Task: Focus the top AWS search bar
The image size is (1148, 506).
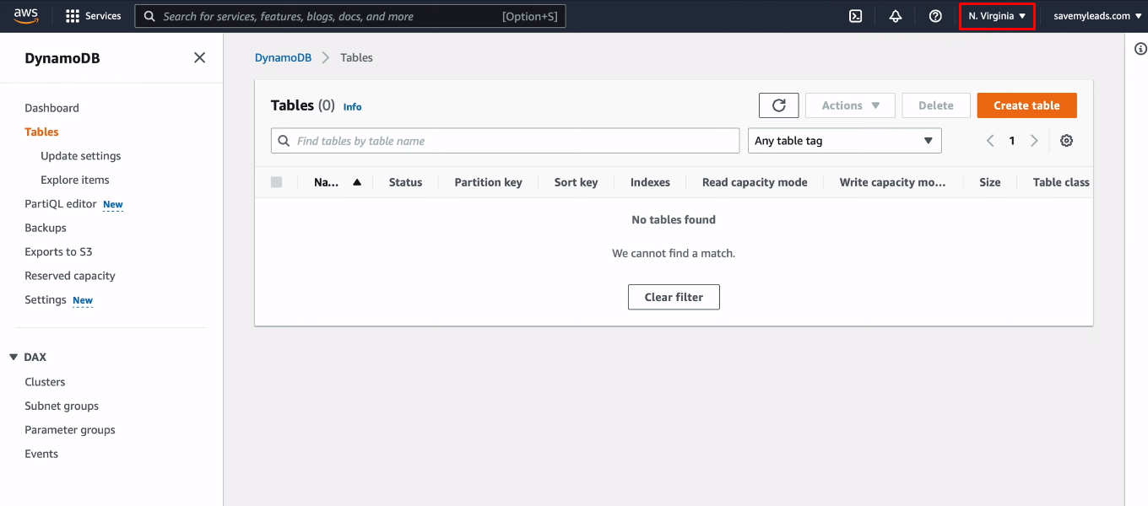Action: pos(350,16)
